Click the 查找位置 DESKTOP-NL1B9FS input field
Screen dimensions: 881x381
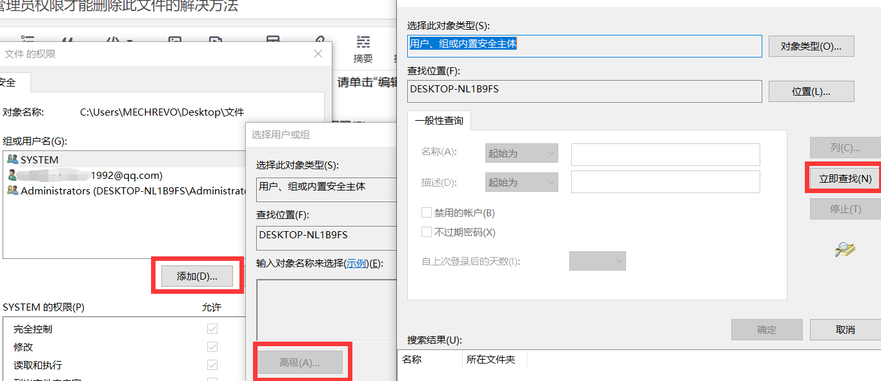point(581,91)
